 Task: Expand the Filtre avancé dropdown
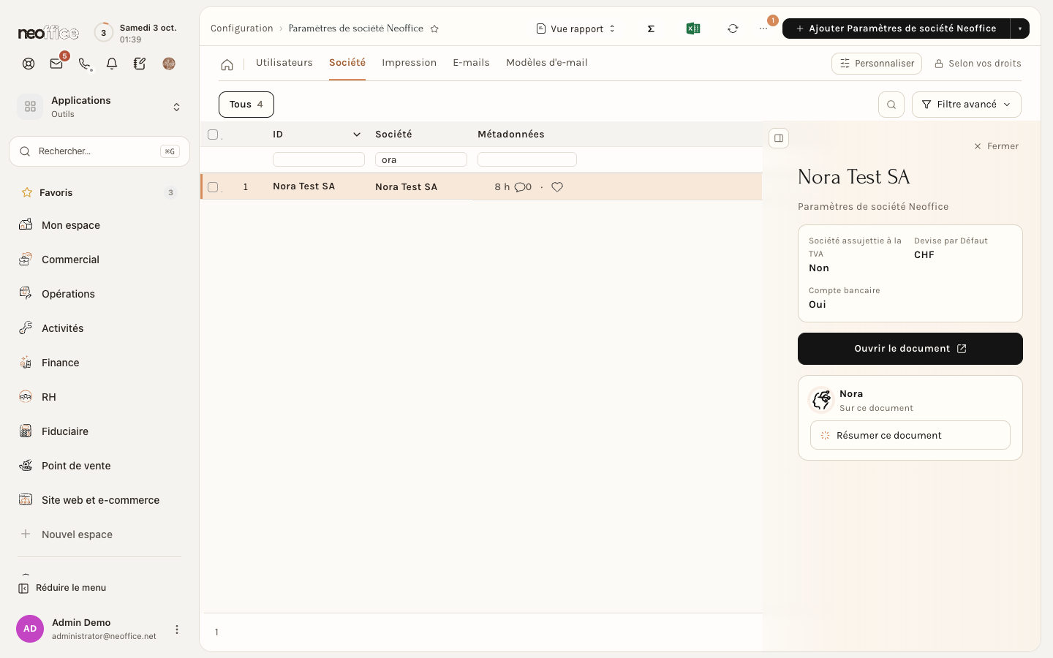coord(967,105)
